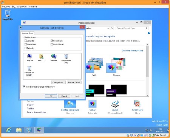This screenshot has height=138, width=170.
Task: Select the Network icon in preview list
Action: pyautogui.click(x=54, y=58)
